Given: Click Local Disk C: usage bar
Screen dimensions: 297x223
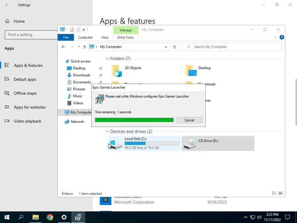Looking at the screenshot, I should coord(152,143).
